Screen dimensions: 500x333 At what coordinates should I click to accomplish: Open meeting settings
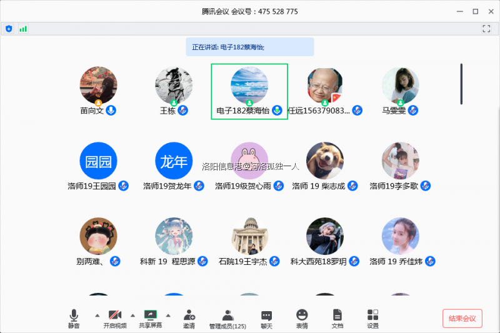pyautogui.click(x=372, y=319)
